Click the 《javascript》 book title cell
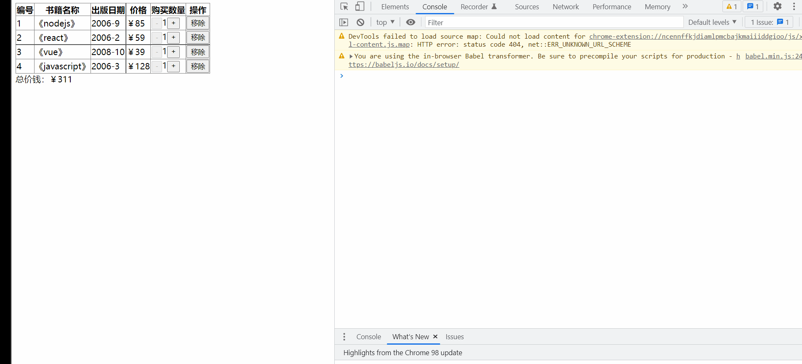The height and width of the screenshot is (364, 802). tap(62, 66)
